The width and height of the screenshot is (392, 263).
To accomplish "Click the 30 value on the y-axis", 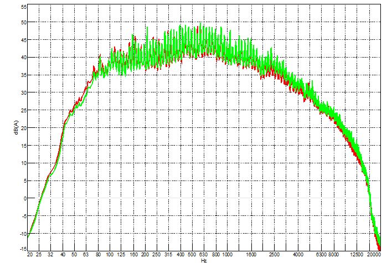I will [x=22, y=92].
